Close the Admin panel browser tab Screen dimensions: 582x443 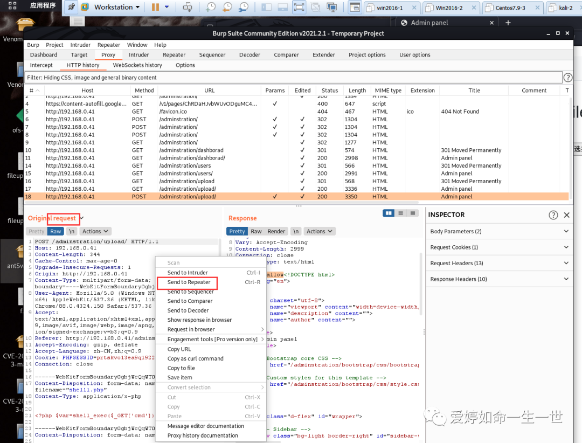(492, 23)
